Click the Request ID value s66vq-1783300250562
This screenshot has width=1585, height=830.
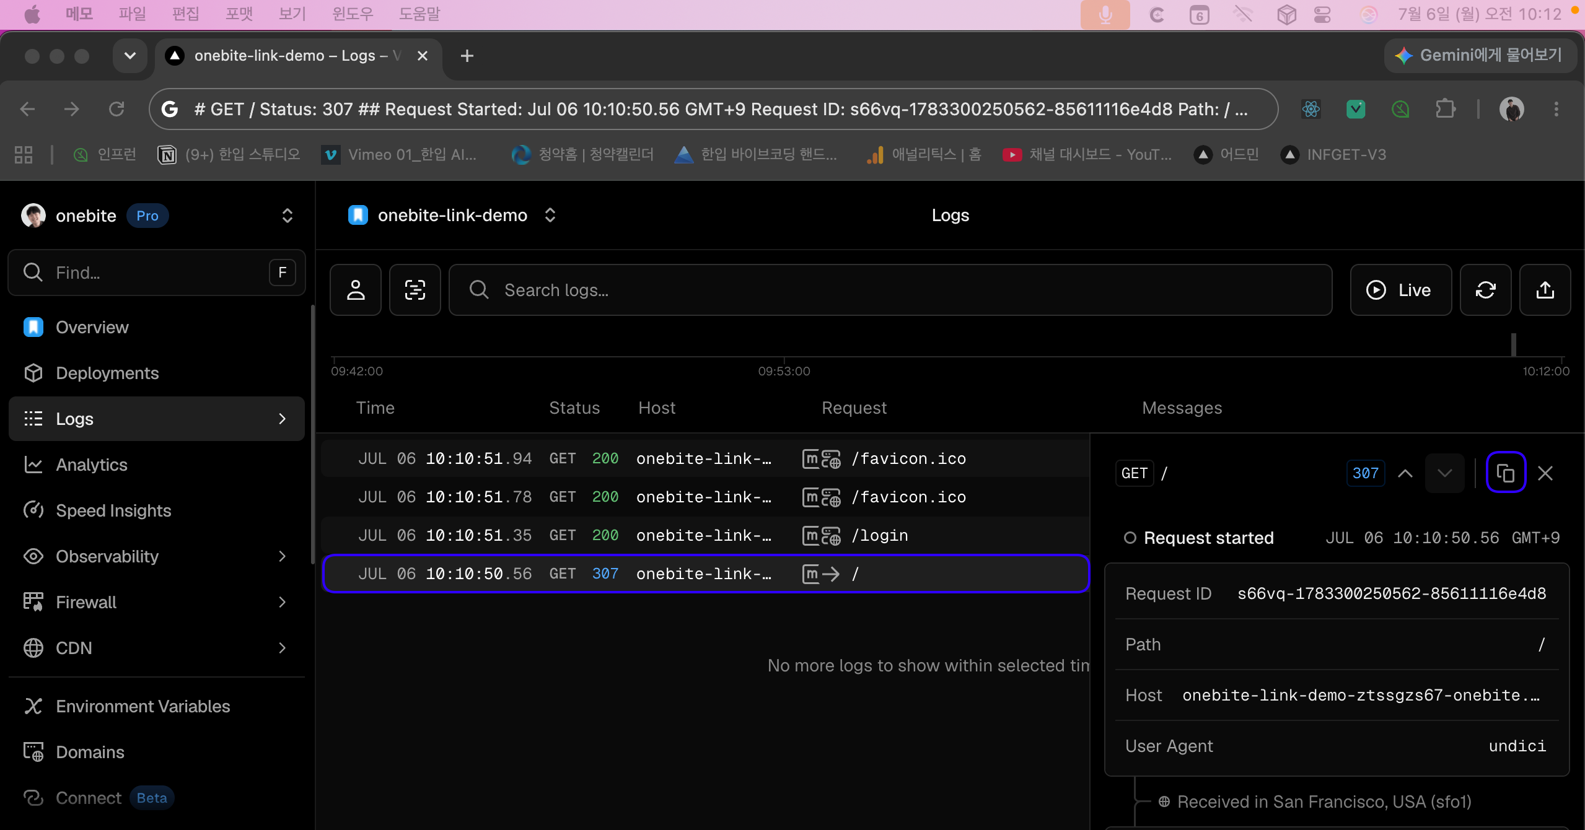tap(1391, 593)
